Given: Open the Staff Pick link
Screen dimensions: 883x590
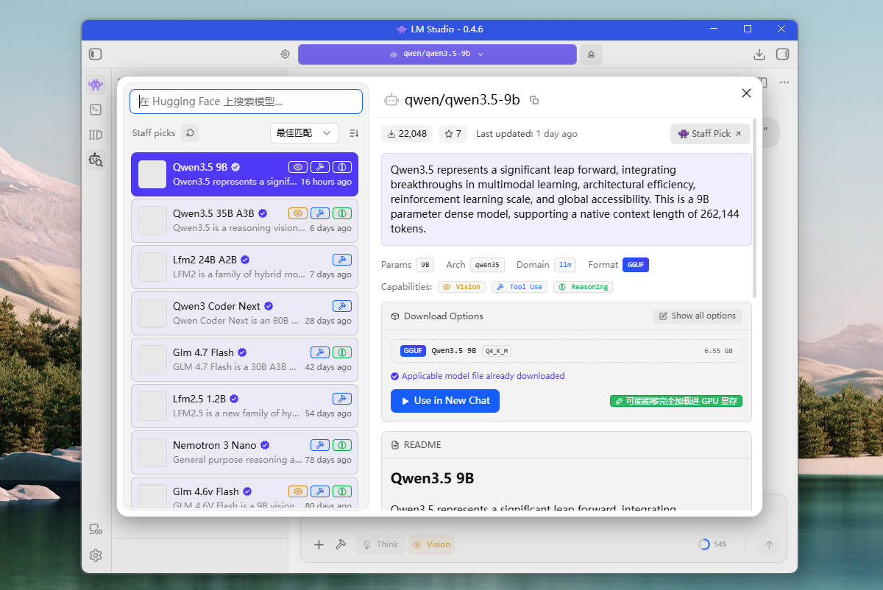Looking at the screenshot, I should click(x=709, y=134).
